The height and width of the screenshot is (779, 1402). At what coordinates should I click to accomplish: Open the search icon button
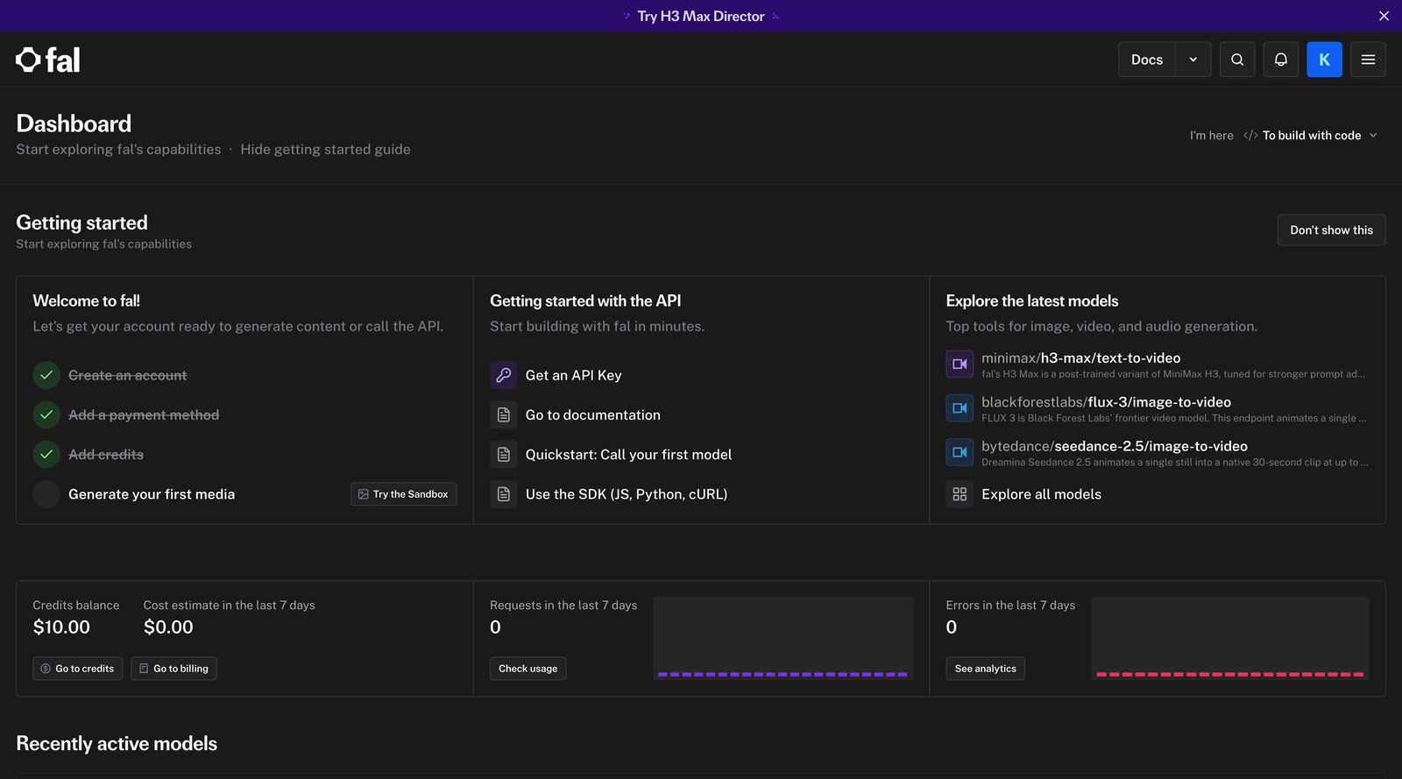tap(1237, 60)
